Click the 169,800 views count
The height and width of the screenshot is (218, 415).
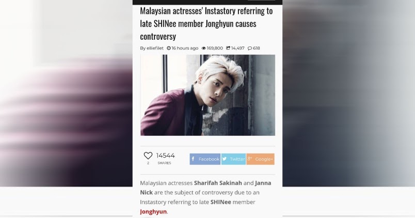coord(215,48)
